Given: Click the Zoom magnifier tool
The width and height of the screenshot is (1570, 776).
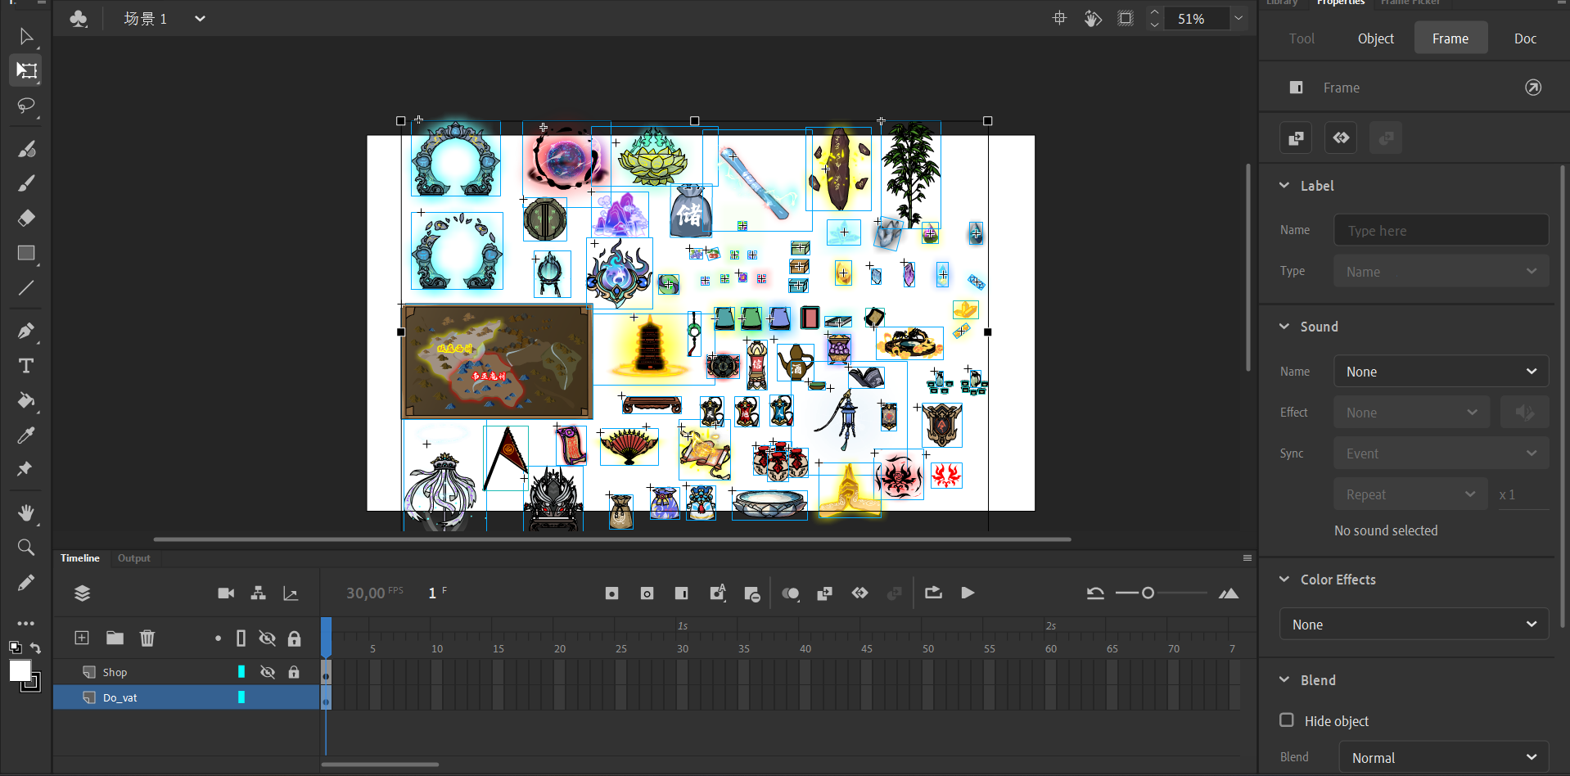Looking at the screenshot, I should 26,547.
